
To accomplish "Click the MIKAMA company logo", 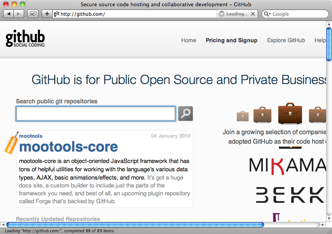I will coord(288,166).
